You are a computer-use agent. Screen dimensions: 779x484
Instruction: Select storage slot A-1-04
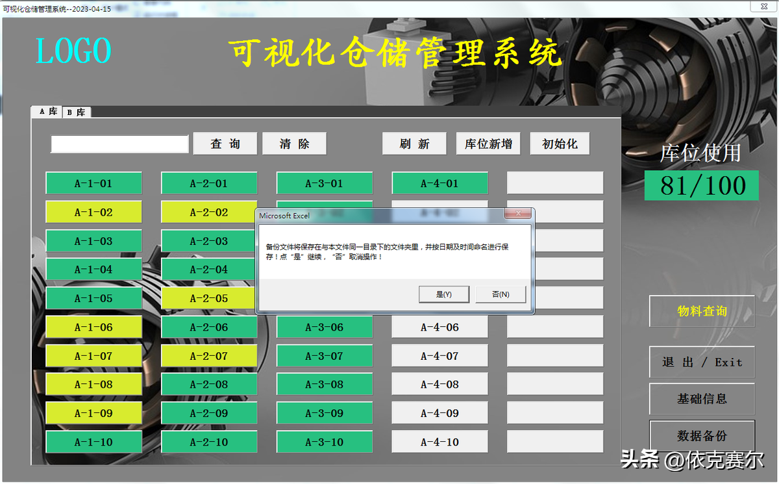click(93, 269)
